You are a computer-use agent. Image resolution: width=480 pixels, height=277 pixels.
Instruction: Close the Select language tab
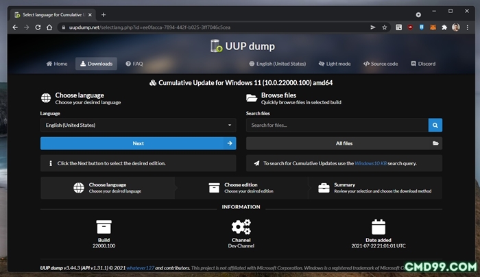(x=90, y=14)
